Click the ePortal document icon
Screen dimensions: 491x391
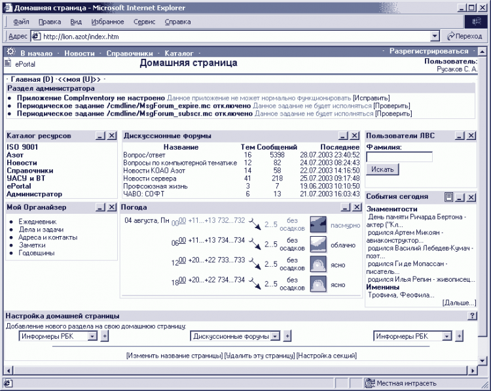click(x=8, y=63)
